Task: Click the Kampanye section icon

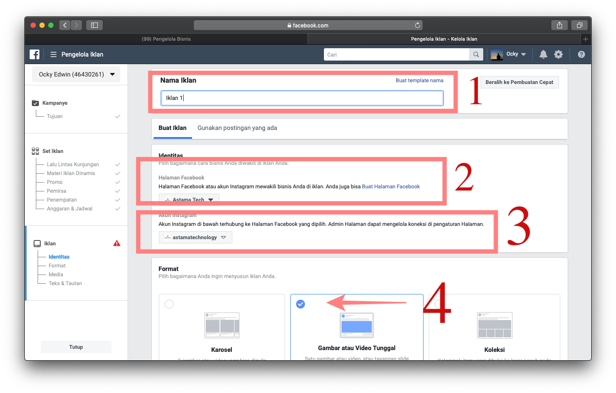Action: point(35,103)
